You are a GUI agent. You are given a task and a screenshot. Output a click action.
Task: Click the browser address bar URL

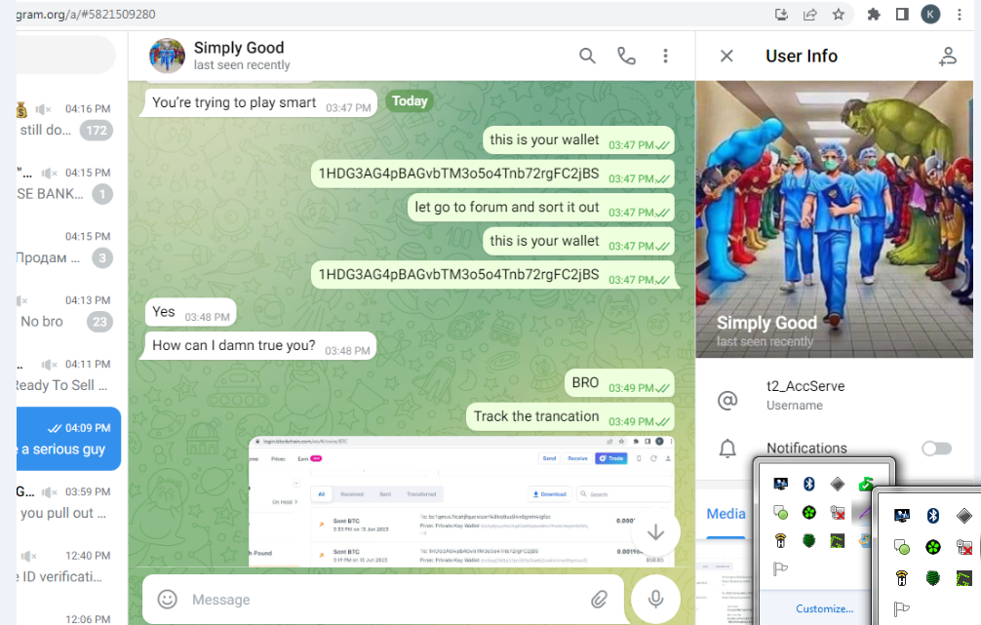86,14
